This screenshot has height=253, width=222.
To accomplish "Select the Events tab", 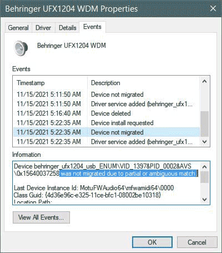I will coord(92,27).
